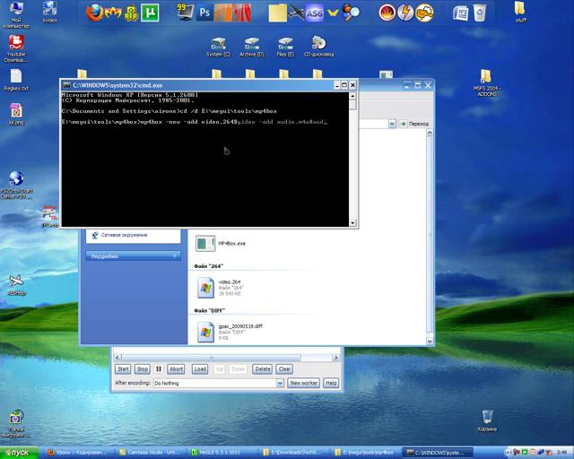The height and width of the screenshot is (459, 574).
Task: Click the system tray clock
Action: tap(561, 453)
